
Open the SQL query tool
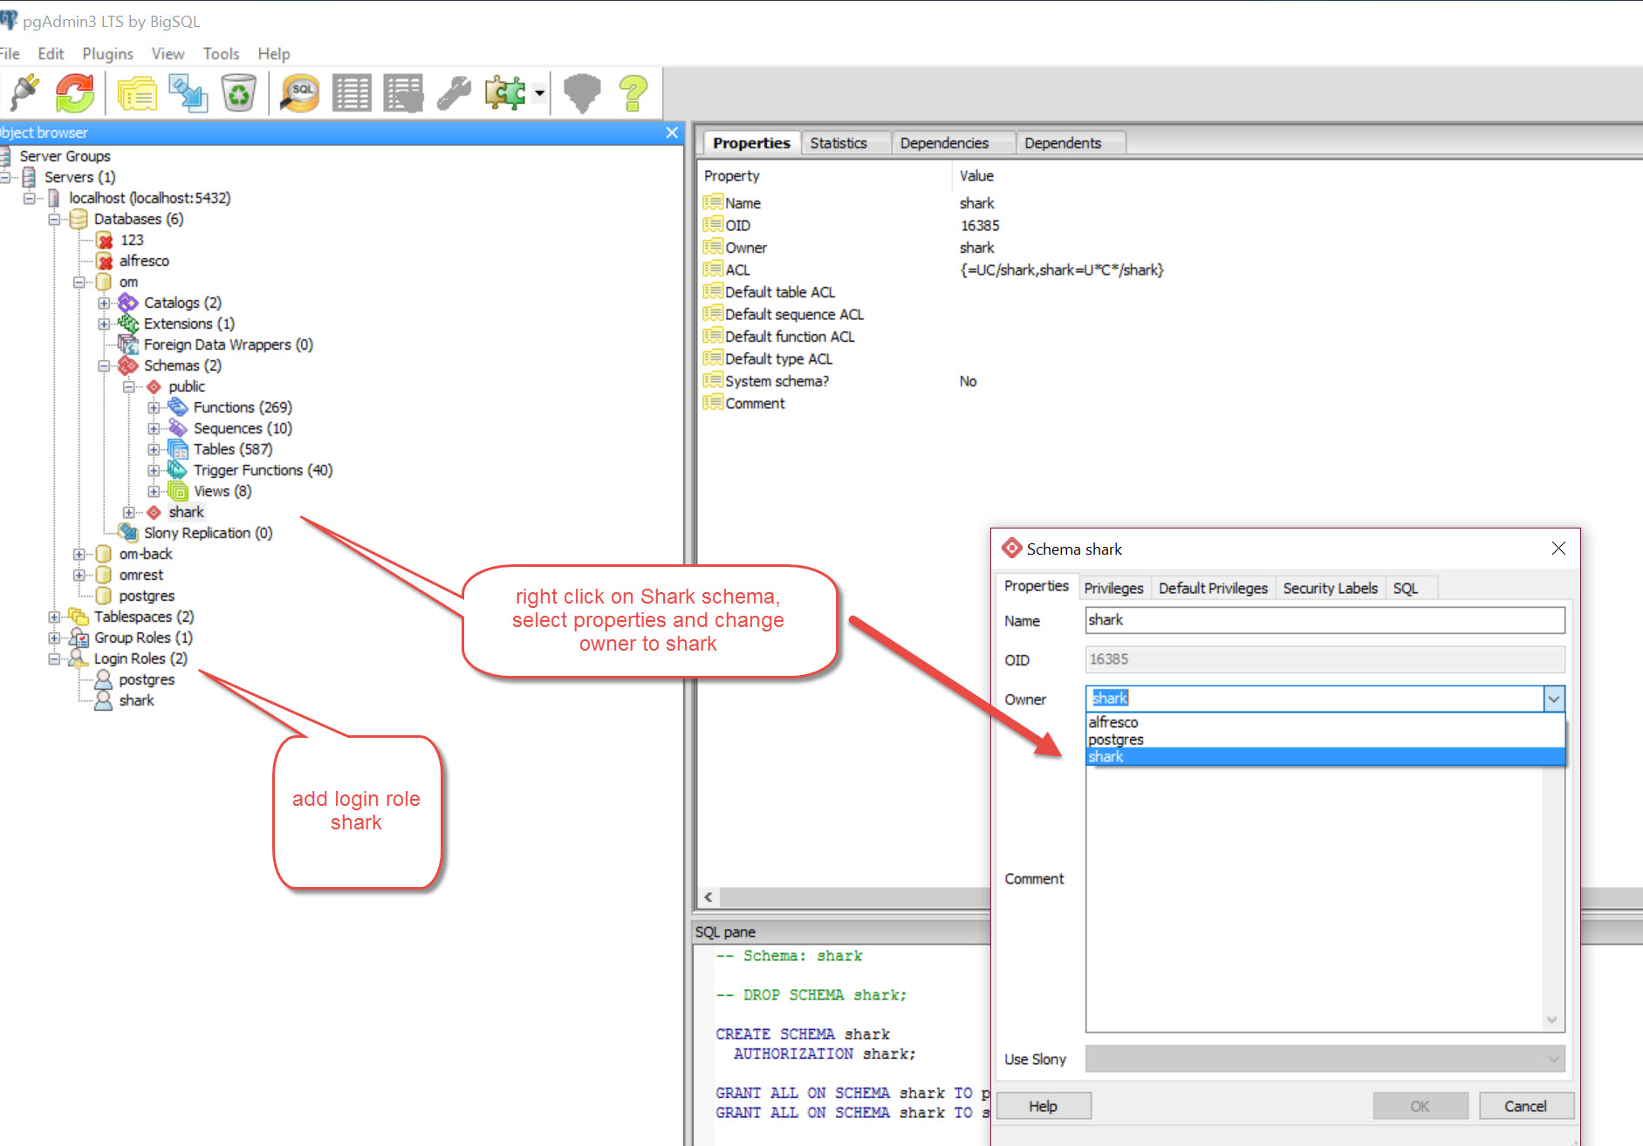(300, 92)
